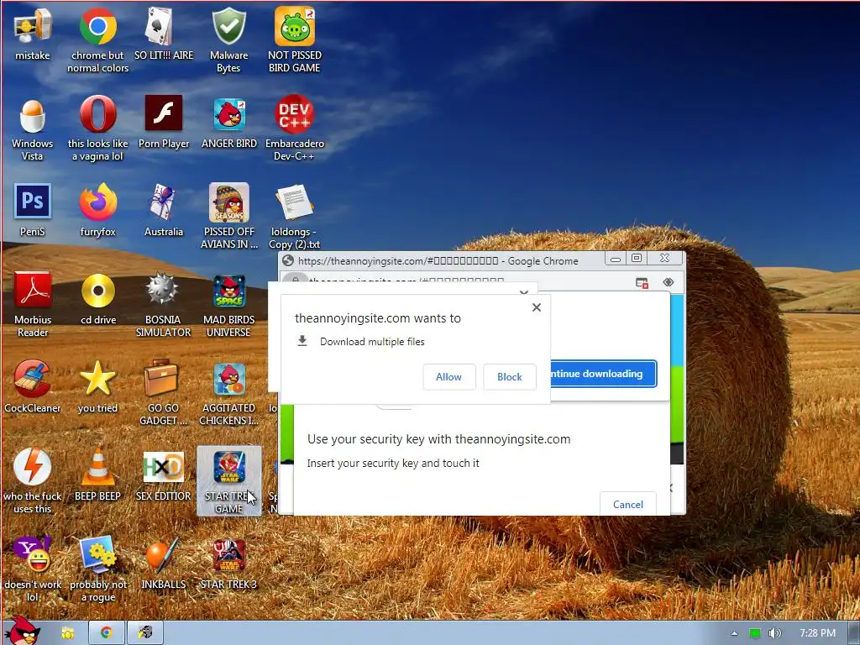This screenshot has width=860, height=645.
Task: Select 'chrome but normal colors' desktop icon
Action: pyautogui.click(x=97, y=40)
